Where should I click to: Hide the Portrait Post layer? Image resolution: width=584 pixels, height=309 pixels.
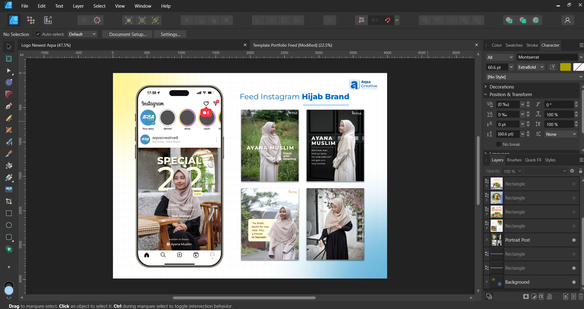(x=574, y=240)
